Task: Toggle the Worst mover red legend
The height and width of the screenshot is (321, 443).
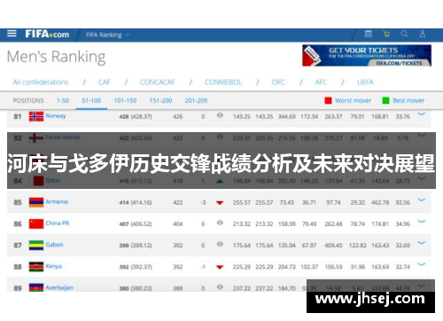Action: 347,100
